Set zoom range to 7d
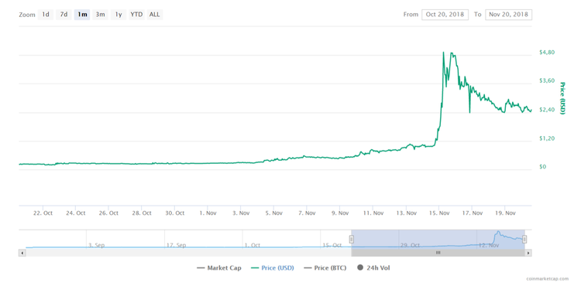The height and width of the screenshot is (286, 581). click(64, 15)
